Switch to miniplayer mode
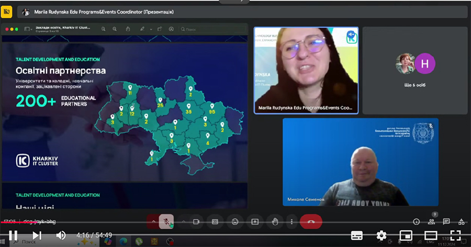 406,235
